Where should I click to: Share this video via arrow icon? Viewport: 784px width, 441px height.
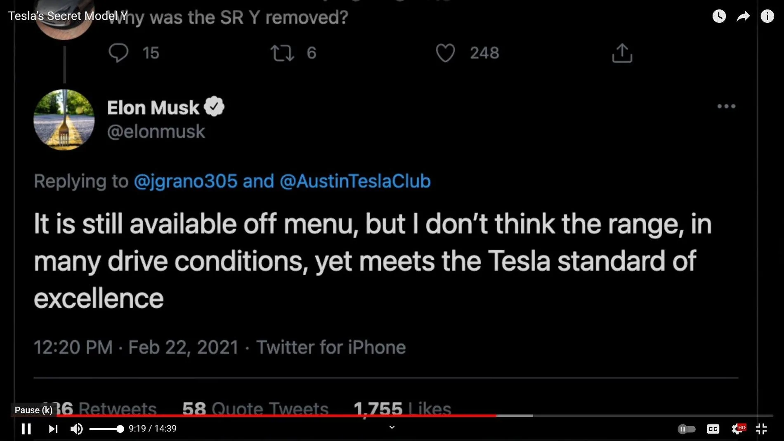point(743,16)
